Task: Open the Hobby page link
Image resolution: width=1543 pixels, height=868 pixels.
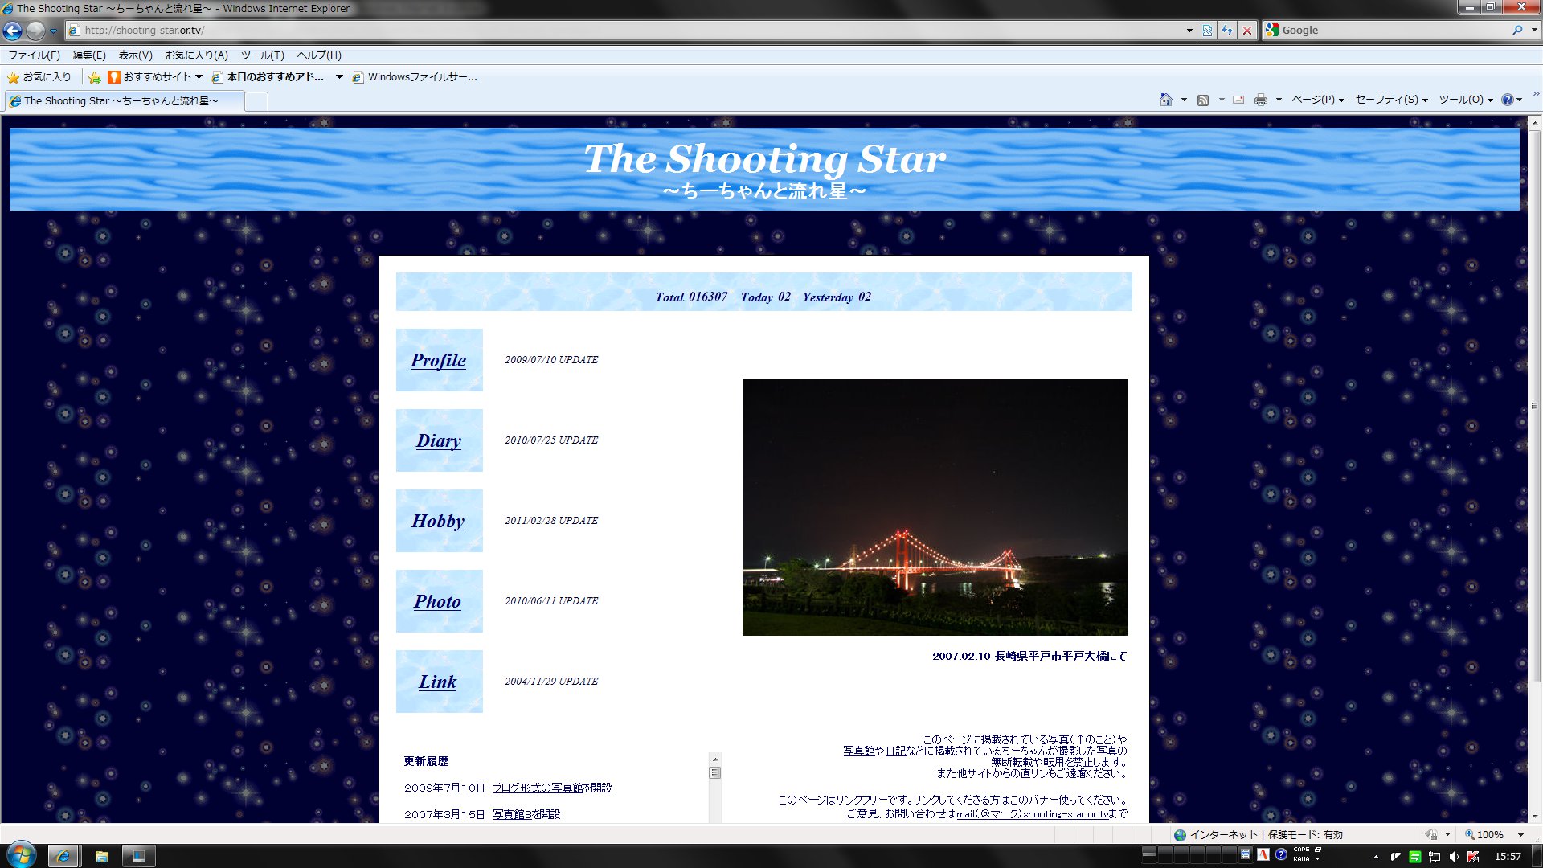Action: 439,521
